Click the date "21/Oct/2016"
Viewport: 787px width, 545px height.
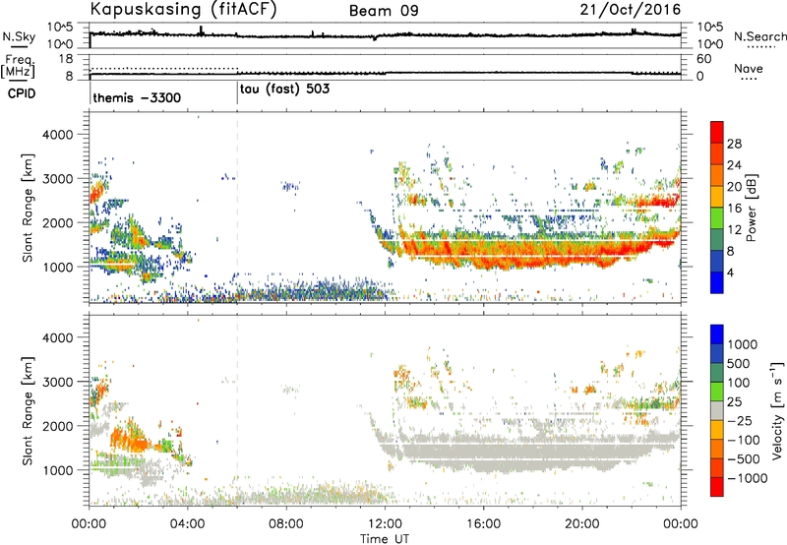coord(631,10)
